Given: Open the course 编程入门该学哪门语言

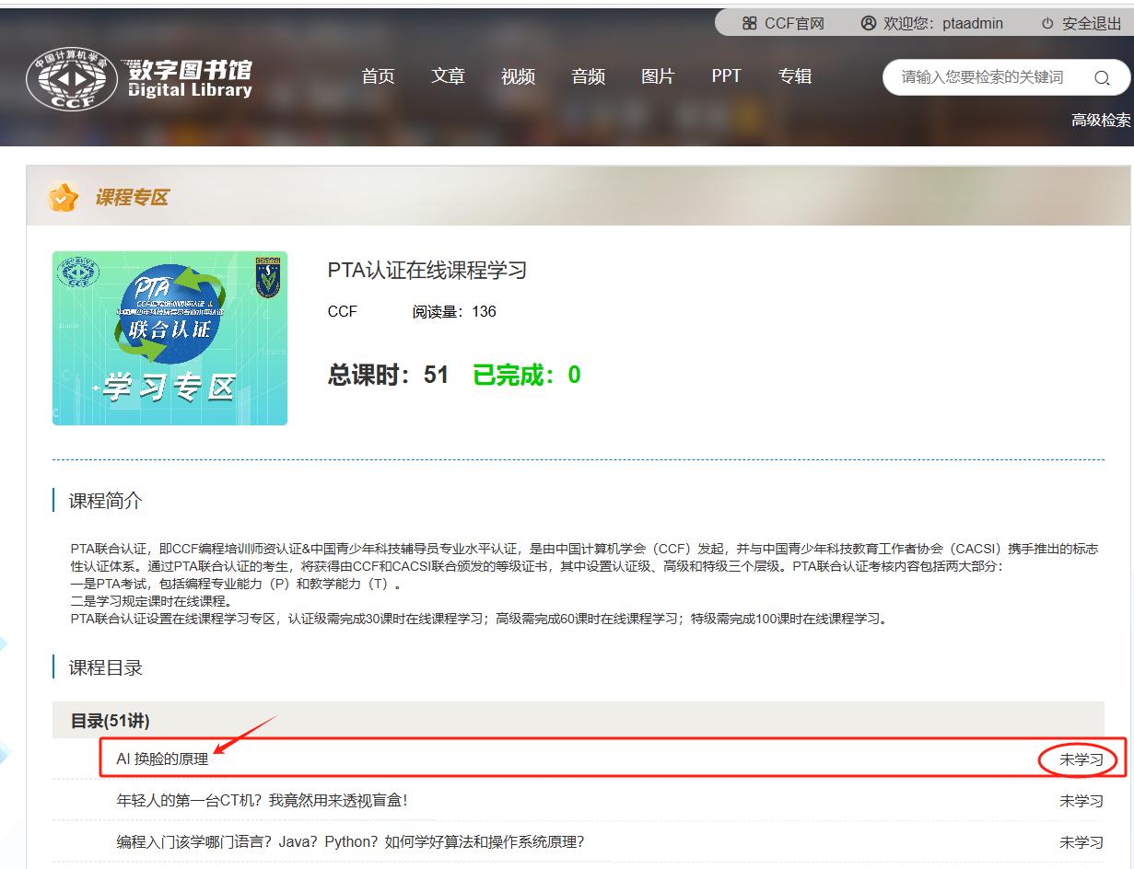Looking at the screenshot, I should pyautogui.click(x=350, y=842).
